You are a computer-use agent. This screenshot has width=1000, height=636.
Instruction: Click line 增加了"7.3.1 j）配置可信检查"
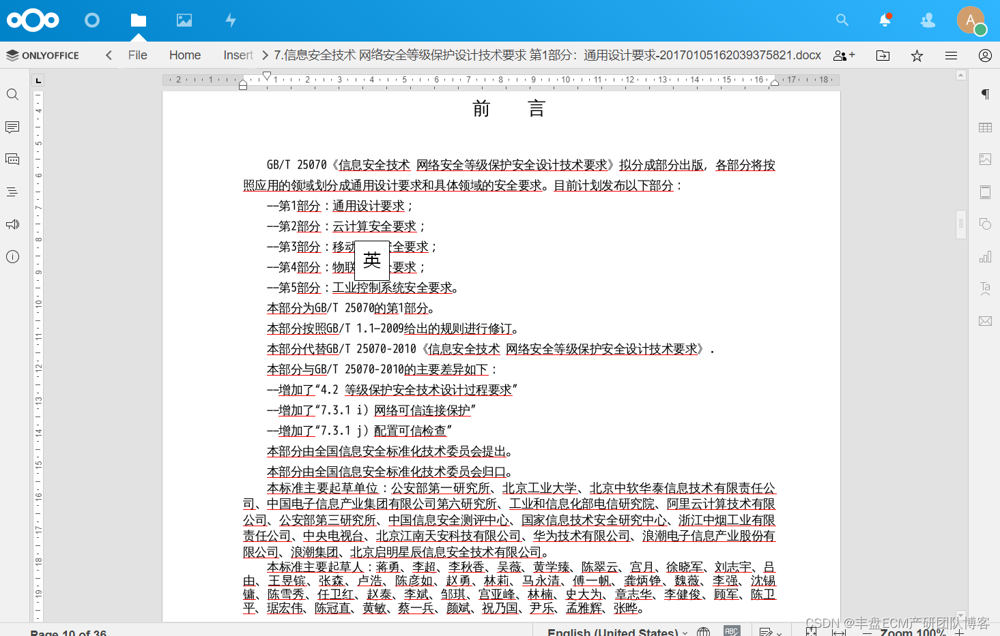(359, 431)
